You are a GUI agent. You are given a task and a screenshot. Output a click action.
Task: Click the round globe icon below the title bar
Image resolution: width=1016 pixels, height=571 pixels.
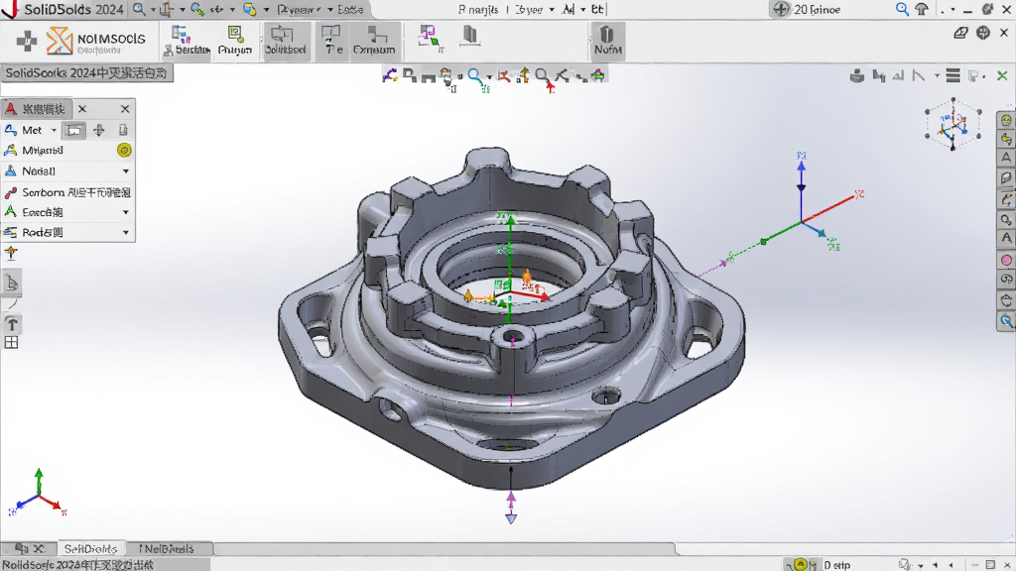point(983,33)
